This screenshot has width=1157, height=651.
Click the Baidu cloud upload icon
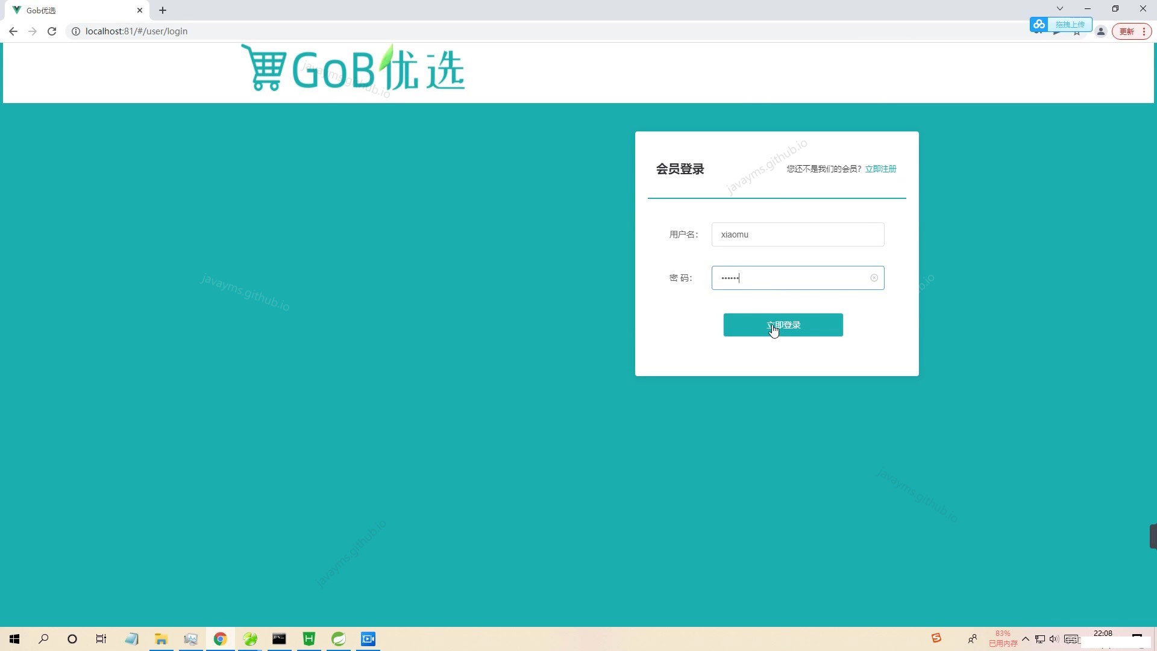1039,24
